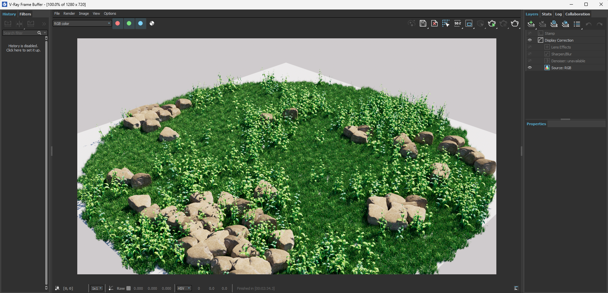Viewport: 608px width, 293px height.
Task: Enable the region render selection tool
Action: pos(446,23)
